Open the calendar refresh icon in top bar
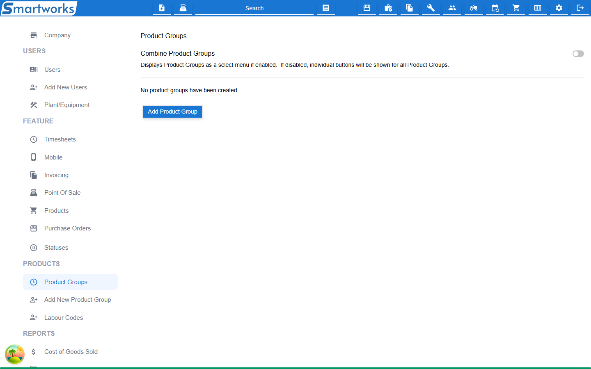Image resolution: width=591 pixels, height=369 pixels. pos(495,8)
